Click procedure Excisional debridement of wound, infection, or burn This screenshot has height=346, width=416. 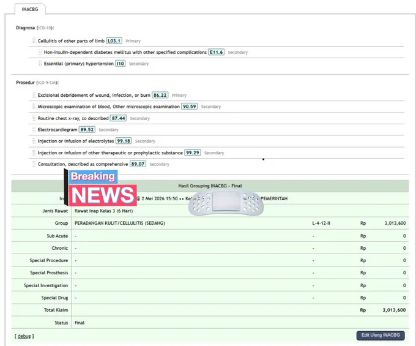(94, 95)
